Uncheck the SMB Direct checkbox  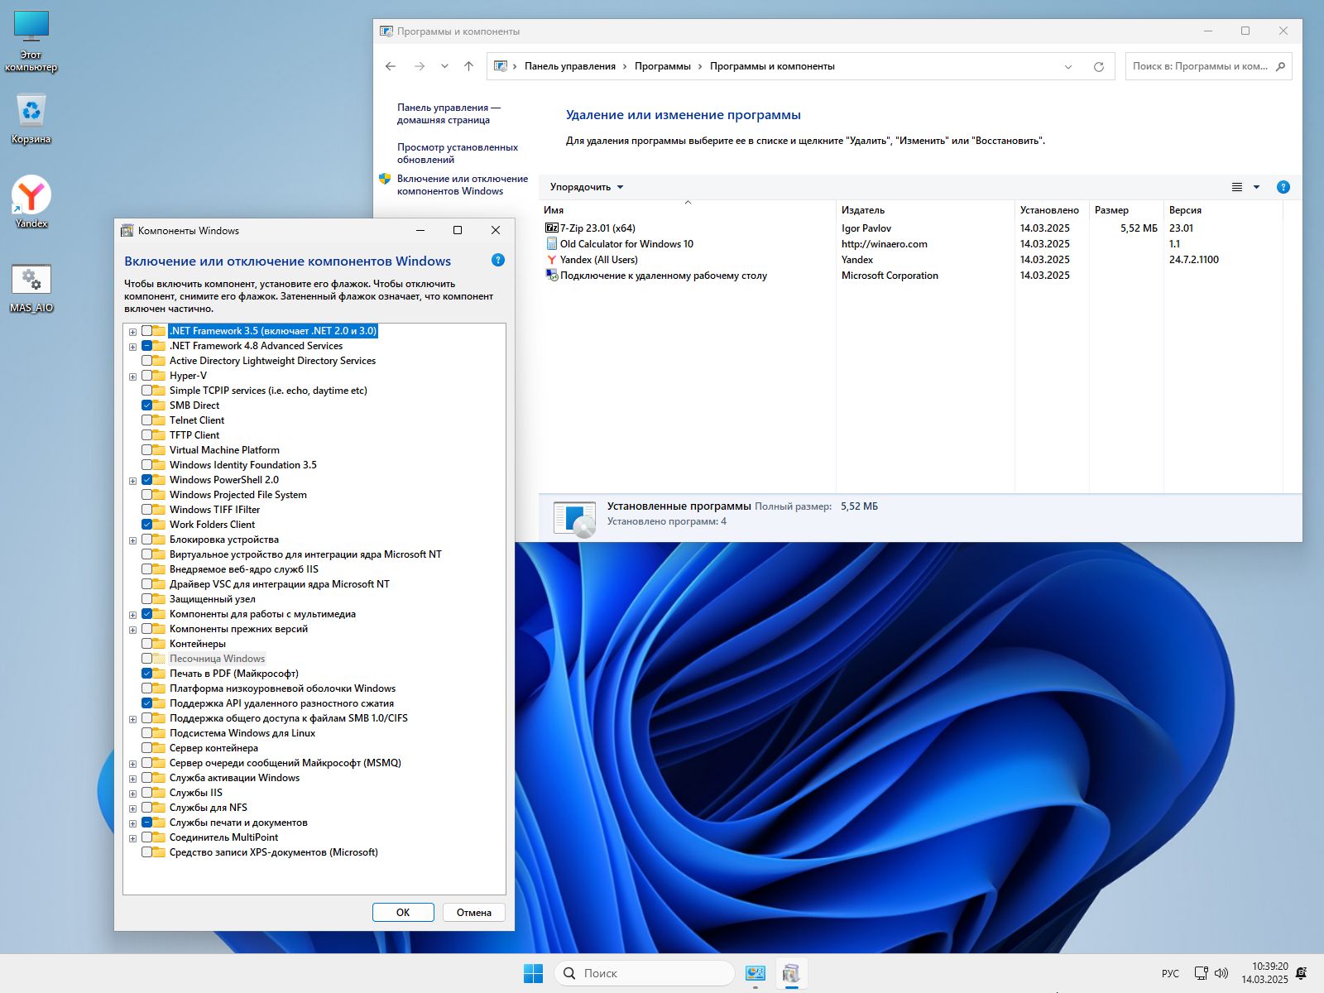(146, 405)
